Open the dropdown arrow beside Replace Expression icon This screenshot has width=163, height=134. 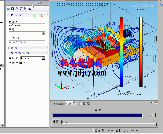[x=44, y=16]
